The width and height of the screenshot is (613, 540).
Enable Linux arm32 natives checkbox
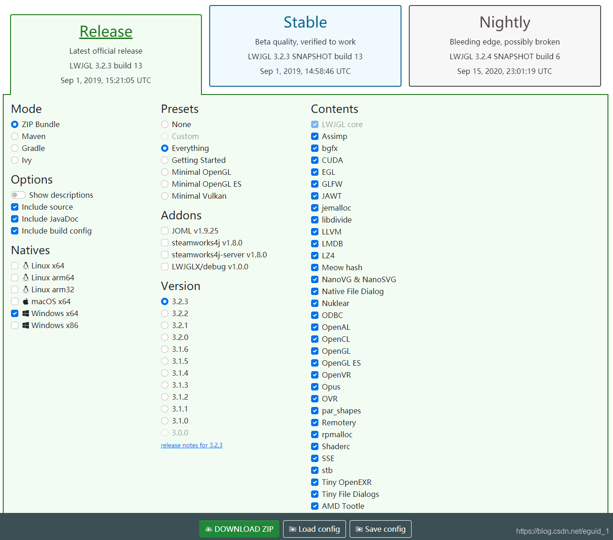tap(15, 289)
